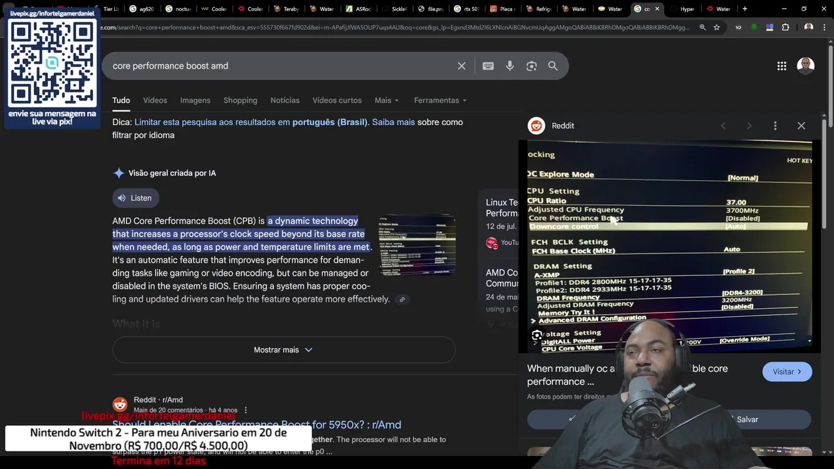Screen dimensions: 834x469
Task: Open the Google apps grid
Action: pyautogui.click(x=782, y=66)
